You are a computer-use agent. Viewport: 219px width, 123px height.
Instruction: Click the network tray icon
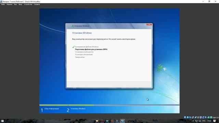tap(196, 121)
